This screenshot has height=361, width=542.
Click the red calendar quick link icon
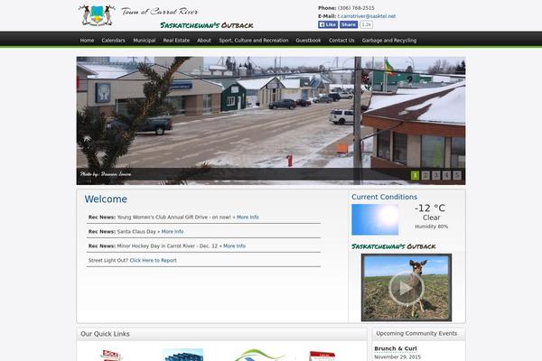pyautogui.click(x=322, y=356)
